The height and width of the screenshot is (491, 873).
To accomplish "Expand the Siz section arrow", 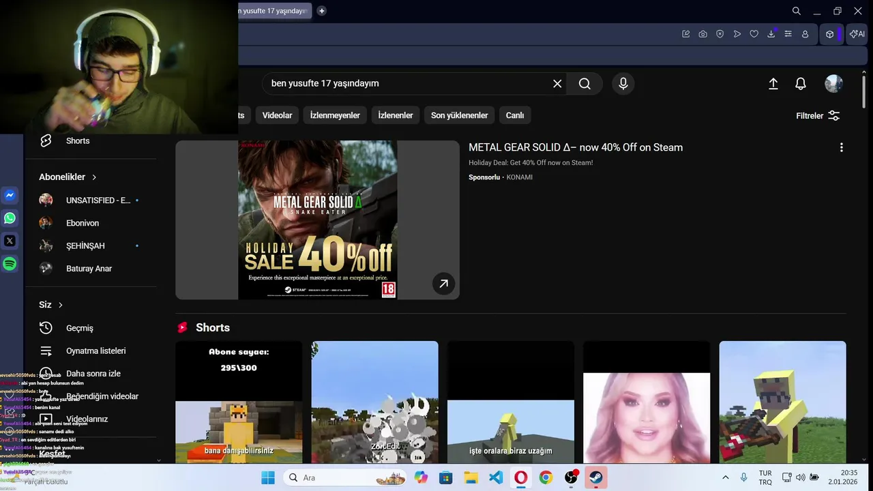I will coord(61,305).
